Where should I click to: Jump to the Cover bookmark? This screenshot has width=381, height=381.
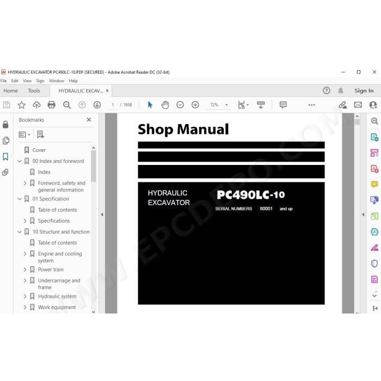[x=39, y=150]
